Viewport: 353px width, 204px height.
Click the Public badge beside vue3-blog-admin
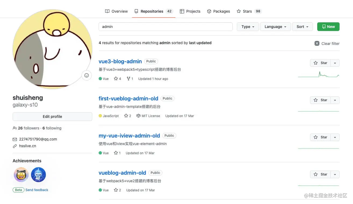click(151, 61)
